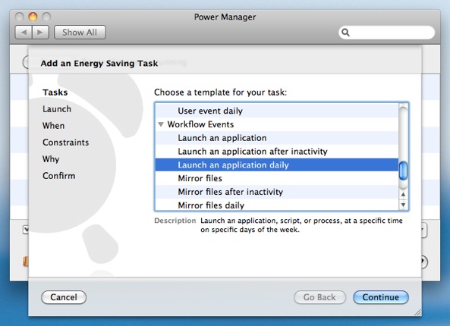Click the Launch step in the sidebar
The height and width of the screenshot is (326, 450).
click(57, 109)
